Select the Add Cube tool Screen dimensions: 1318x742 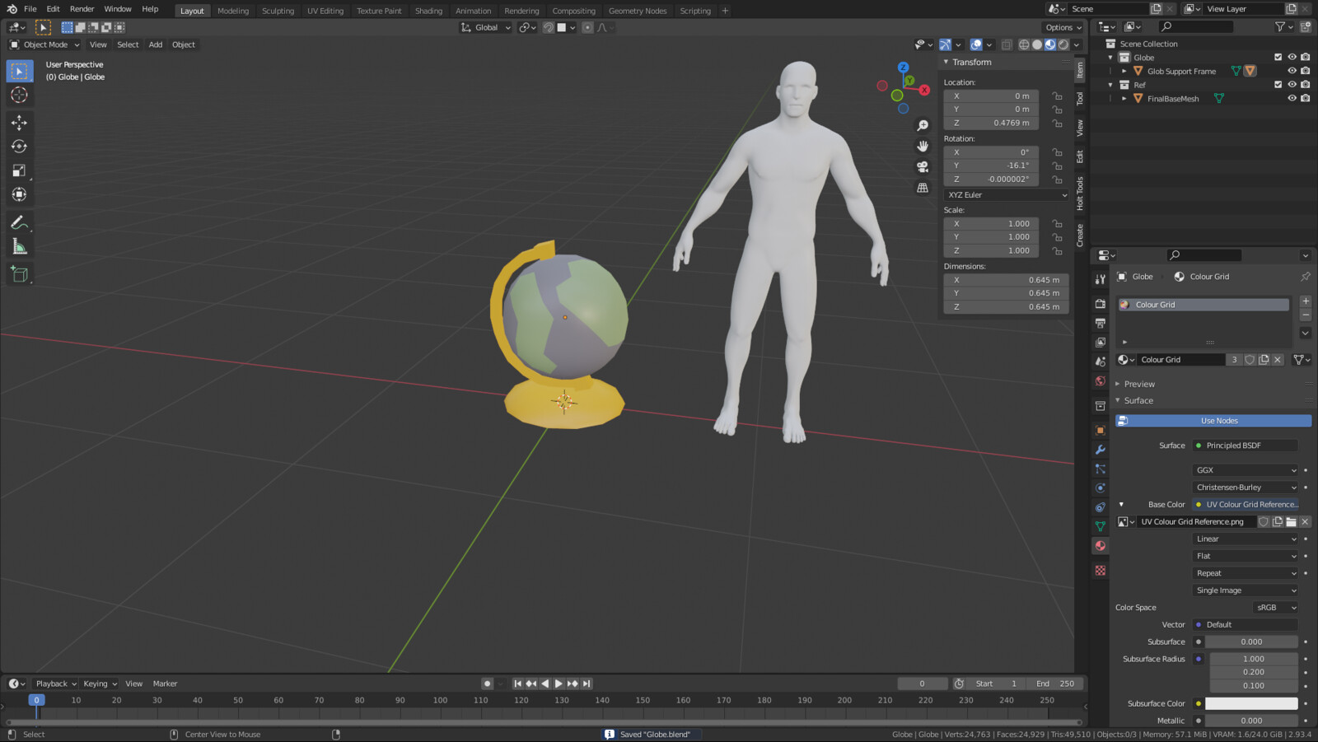[19, 274]
